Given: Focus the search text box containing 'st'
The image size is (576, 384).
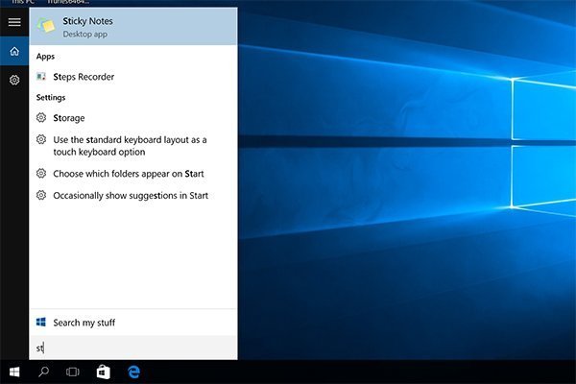Looking at the screenshot, I should click(133, 348).
